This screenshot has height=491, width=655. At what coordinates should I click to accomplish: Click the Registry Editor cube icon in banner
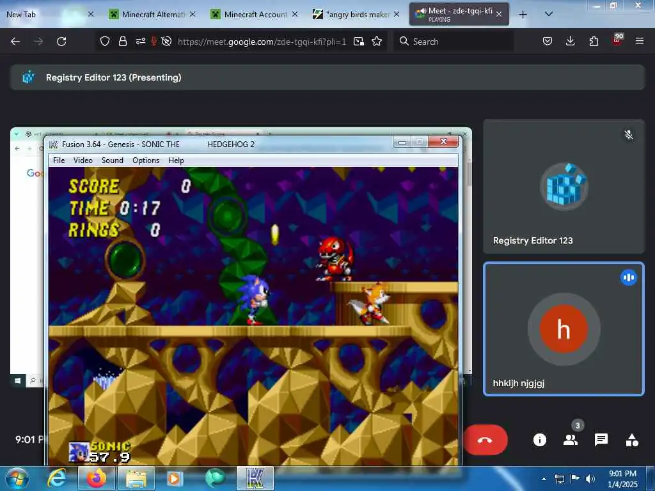pos(28,77)
